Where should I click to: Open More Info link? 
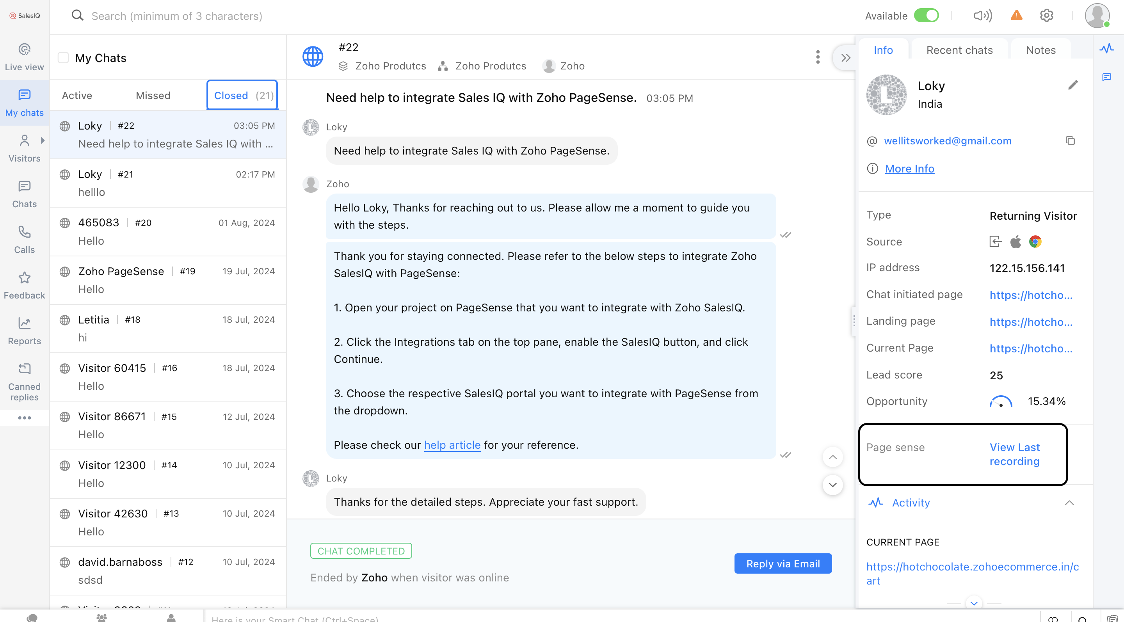point(909,168)
